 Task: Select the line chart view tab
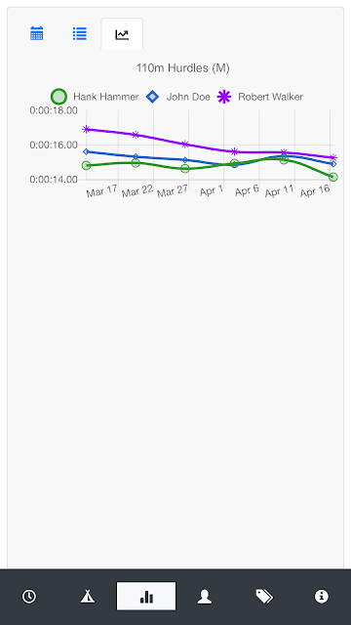[122, 34]
